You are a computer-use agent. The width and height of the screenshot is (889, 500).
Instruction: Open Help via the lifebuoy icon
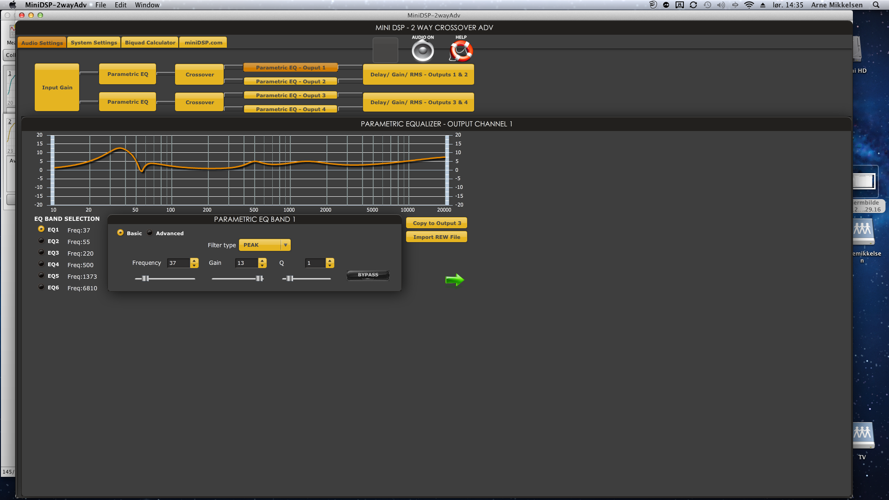pos(461,51)
